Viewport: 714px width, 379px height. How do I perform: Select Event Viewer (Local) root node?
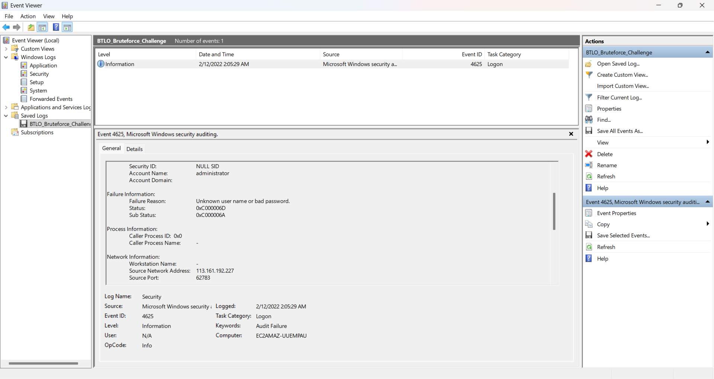click(36, 41)
